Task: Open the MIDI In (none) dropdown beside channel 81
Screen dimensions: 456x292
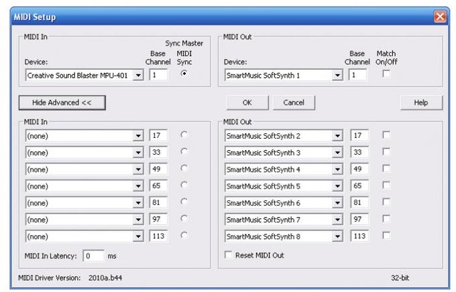Action: [84, 203]
